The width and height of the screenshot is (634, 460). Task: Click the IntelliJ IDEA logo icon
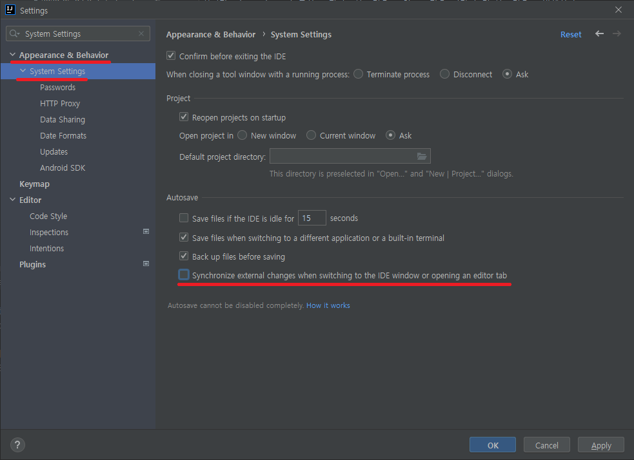10,10
